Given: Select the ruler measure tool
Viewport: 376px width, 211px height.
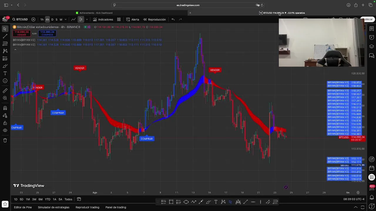Looking at the screenshot, I should (x=5, y=91).
